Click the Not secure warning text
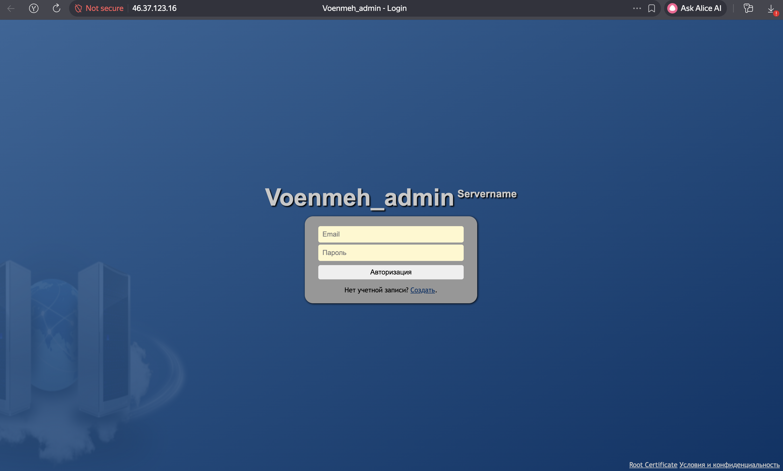The height and width of the screenshot is (471, 783). pos(104,9)
